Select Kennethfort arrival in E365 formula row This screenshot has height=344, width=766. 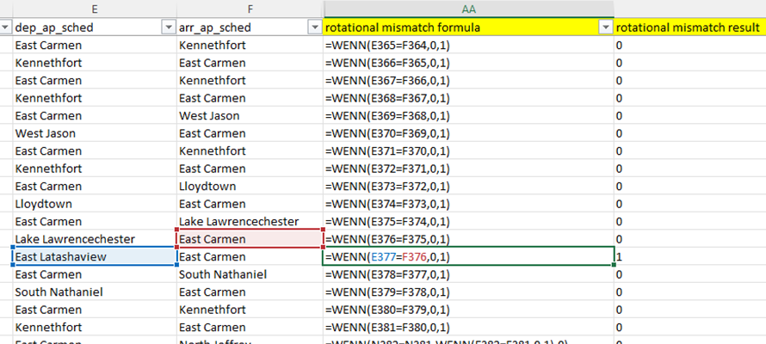[x=250, y=46]
